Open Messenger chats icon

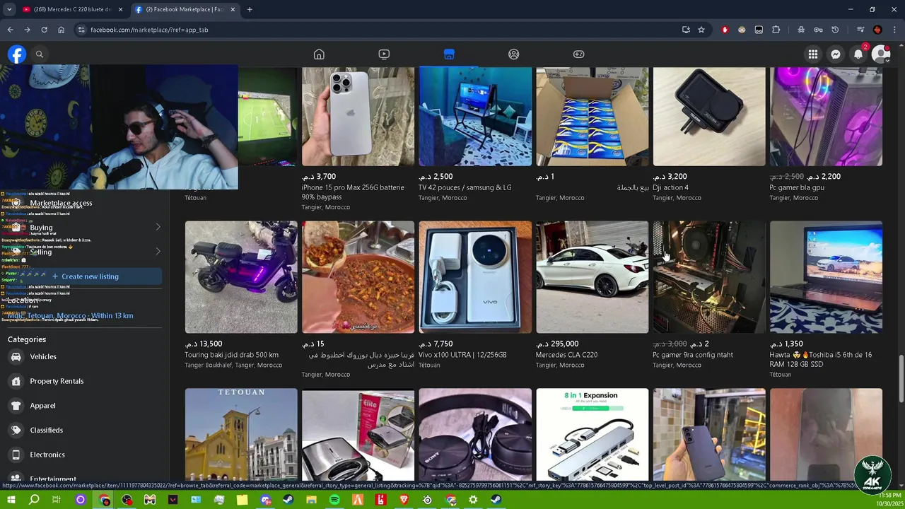(x=836, y=54)
